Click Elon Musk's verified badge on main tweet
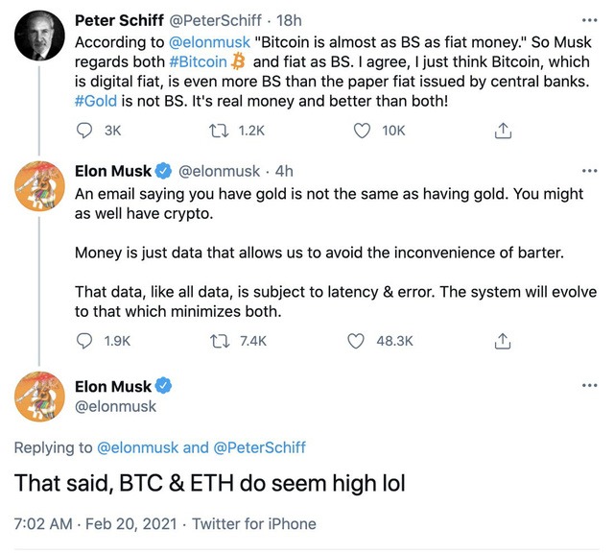614x554 pixels. click(164, 387)
